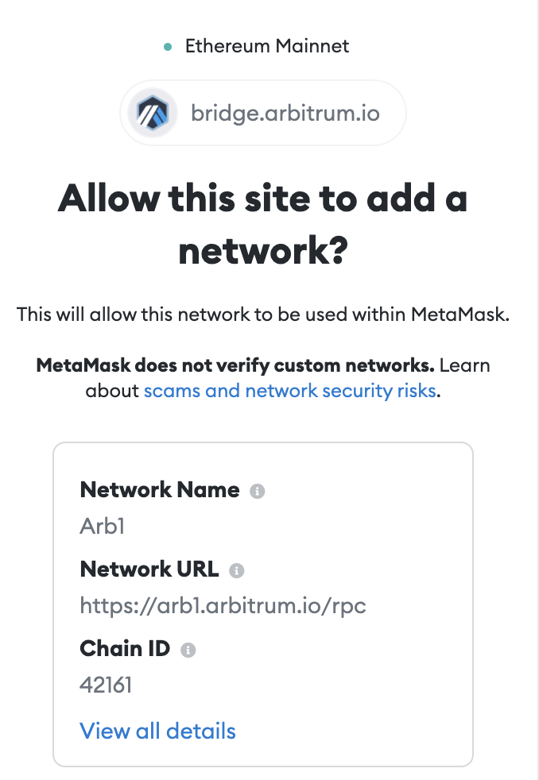Click the https://arb1.arbitrum.io/rpc URL text
The image size is (539, 780).
point(223,605)
